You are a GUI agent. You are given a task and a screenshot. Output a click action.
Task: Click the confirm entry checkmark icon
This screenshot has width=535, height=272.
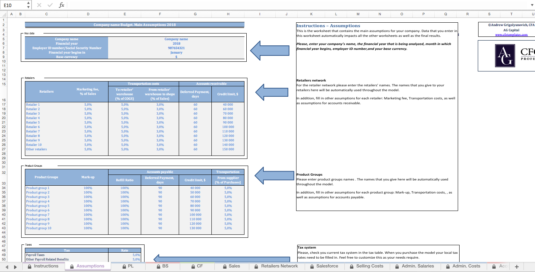pyautogui.click(x=50, y=5)
